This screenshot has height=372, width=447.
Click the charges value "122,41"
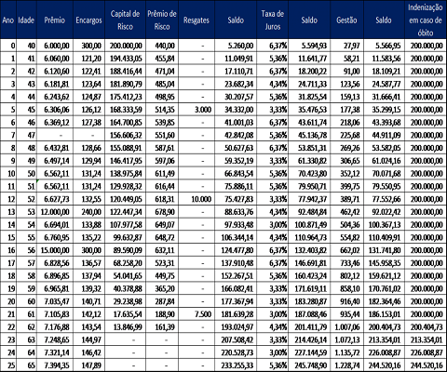(91, 72)
